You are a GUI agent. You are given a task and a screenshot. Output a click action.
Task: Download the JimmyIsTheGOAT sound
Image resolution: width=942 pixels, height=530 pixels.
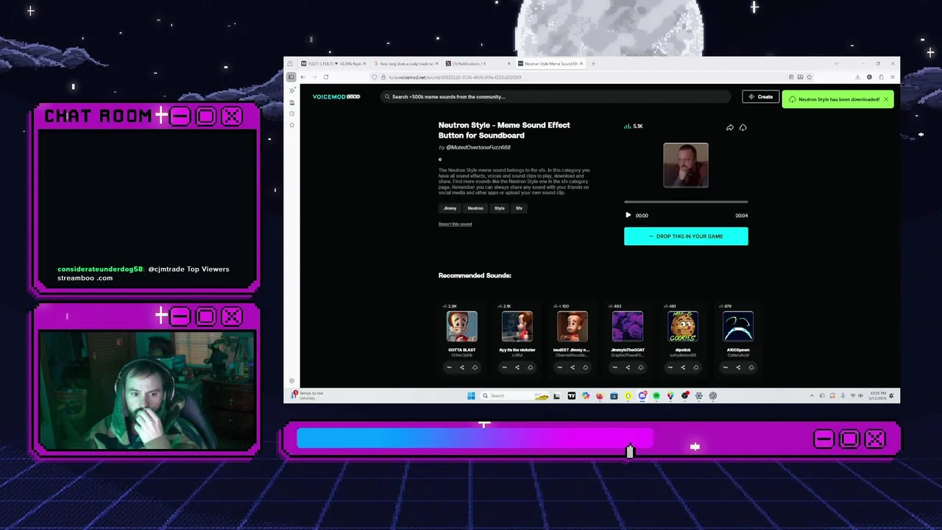[640, 367]
